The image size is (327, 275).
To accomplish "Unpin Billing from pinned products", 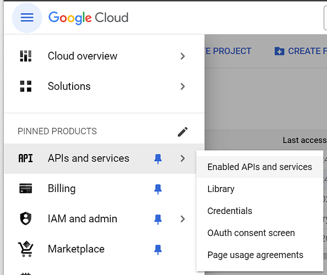I will pos(158,189).
